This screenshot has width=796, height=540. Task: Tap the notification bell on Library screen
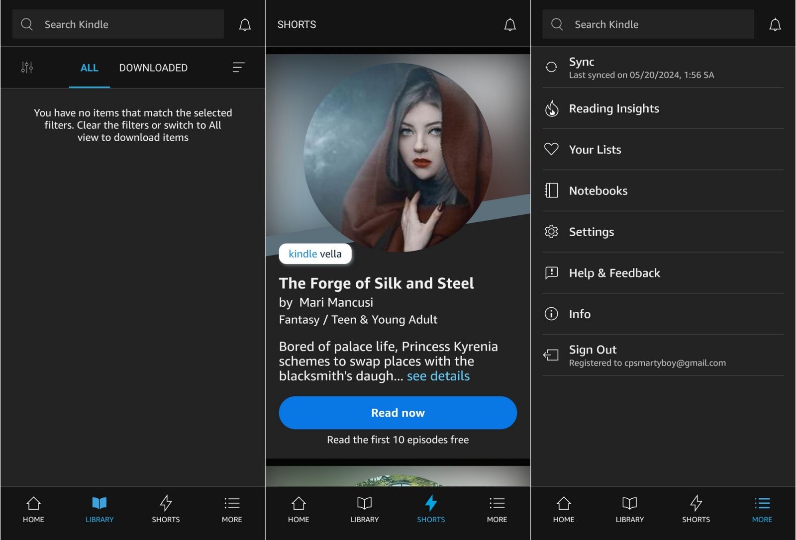point(245,24)
